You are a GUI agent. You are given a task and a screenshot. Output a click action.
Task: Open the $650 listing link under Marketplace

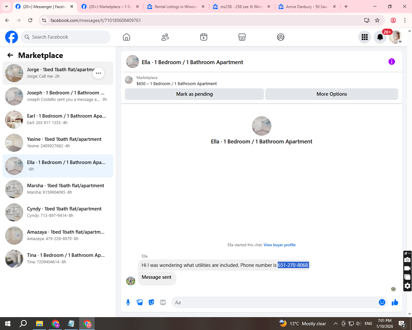tap(177, 83)
